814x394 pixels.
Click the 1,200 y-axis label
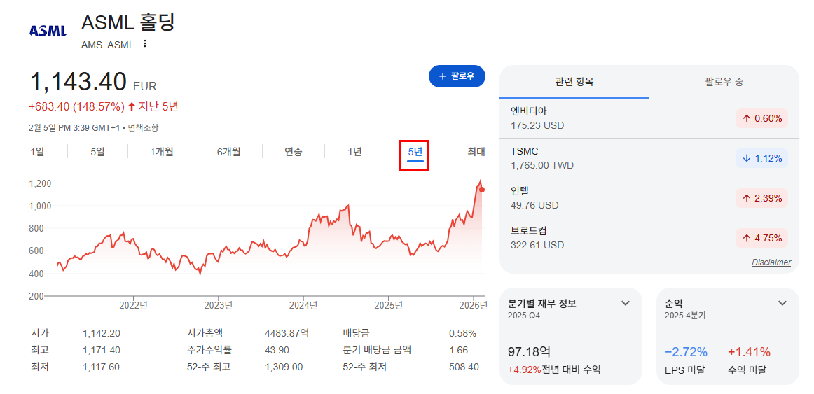click(x=41, y=183)
